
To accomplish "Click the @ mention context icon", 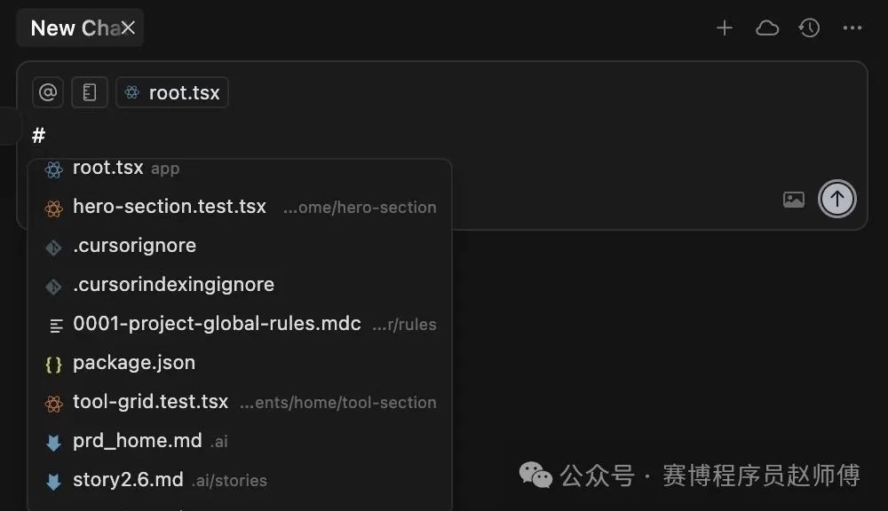I will [x=48, y=92].
